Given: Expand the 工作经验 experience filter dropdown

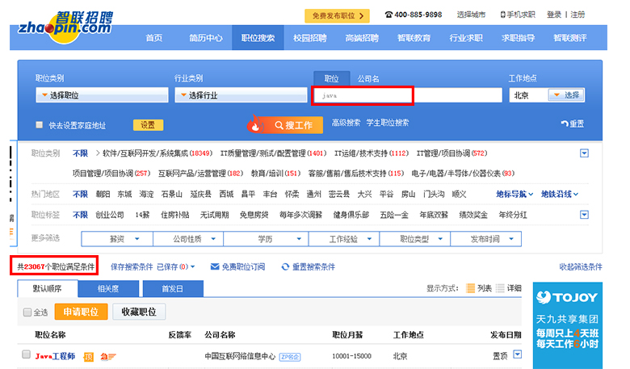Looking at the screenshot, I should [349, 239].
